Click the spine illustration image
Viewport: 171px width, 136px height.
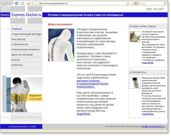coord(61,45)
